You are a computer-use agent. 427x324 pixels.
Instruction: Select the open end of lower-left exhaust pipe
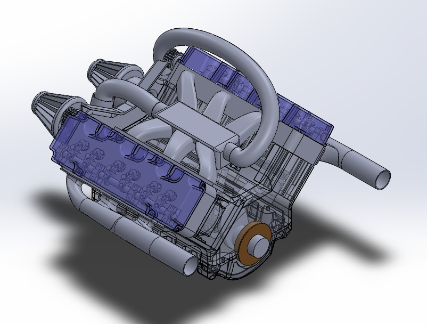pyautogui.click(x=190, y=266)
